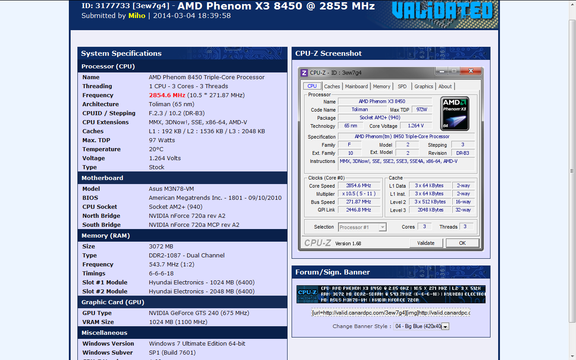The width and height of the screenshot is (576, 360).
Task: Close the CPU-Z window
Action: 471,71
